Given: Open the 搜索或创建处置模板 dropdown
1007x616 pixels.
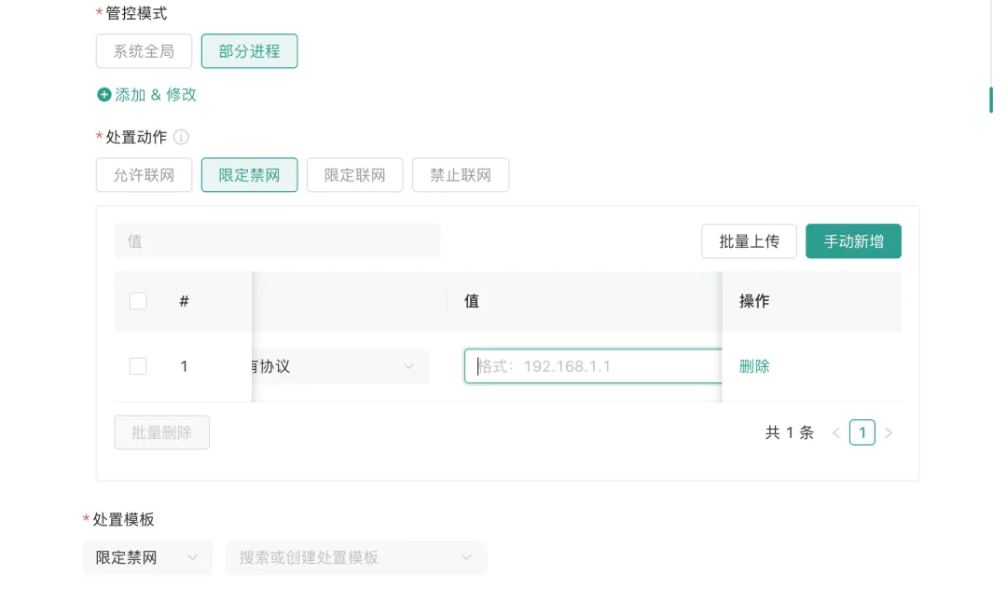Looking at the screenshot, I should pyautogui.click(x=356, y=557).
